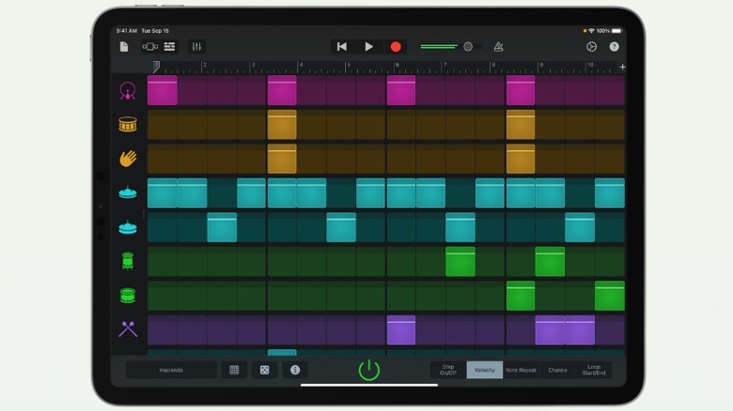
Task: Start recording with the red Record button
Action: tap(396, 47)
